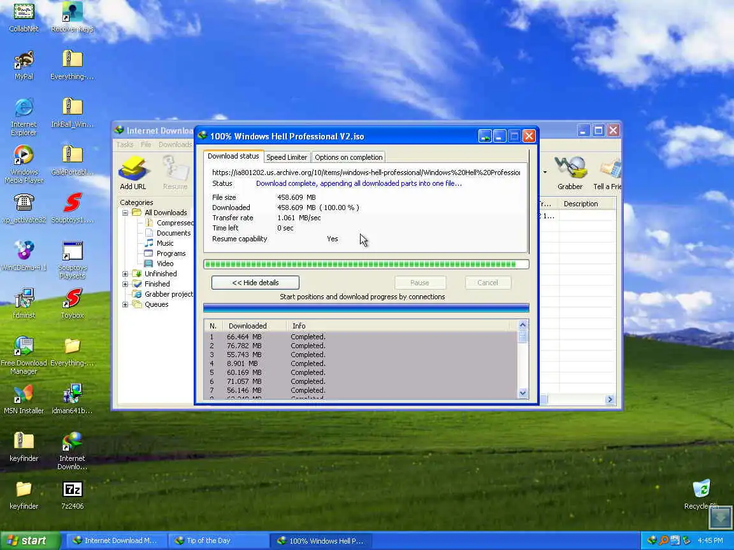Viewport: 734px width, 550px height.
Task: Select connection row 4 with 8.901 MB
Action: pos(361,363)
